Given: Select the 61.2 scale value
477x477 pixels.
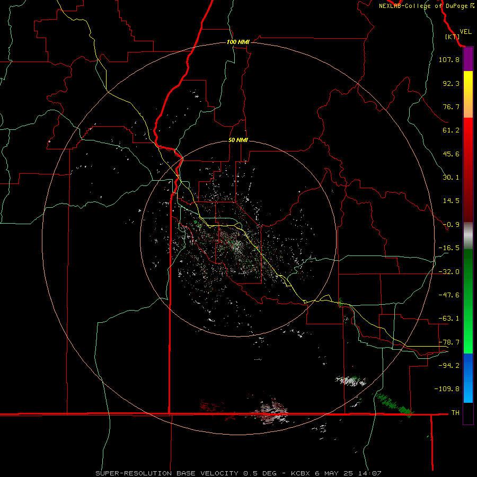Looking at the screenshot, I should 451,130.
